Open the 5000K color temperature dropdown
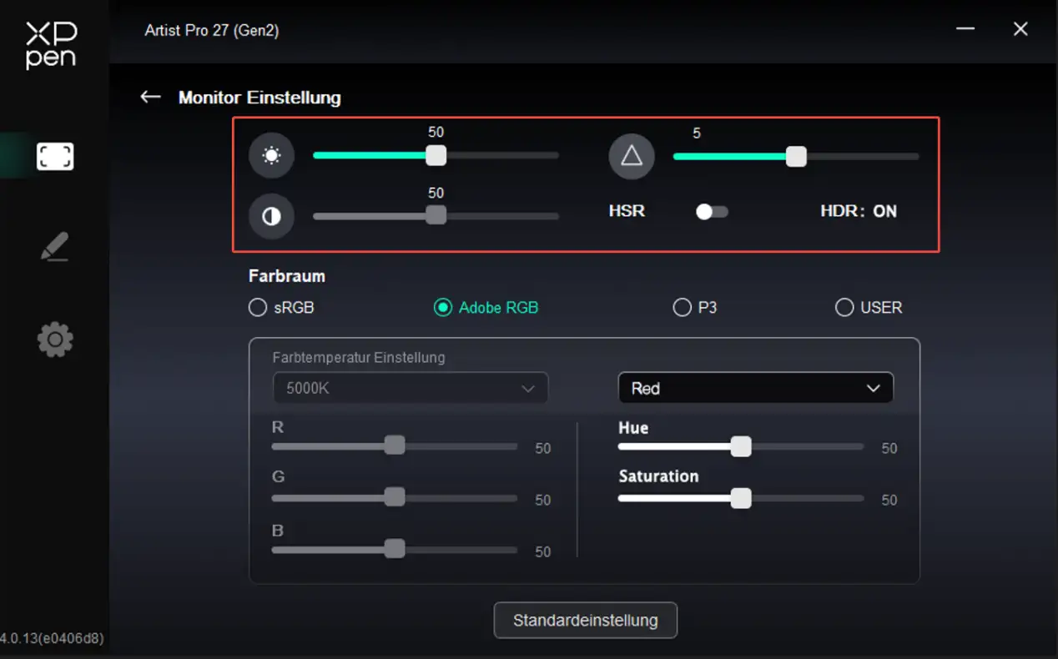The image size is (1058, 659). (x=411, y=389)
